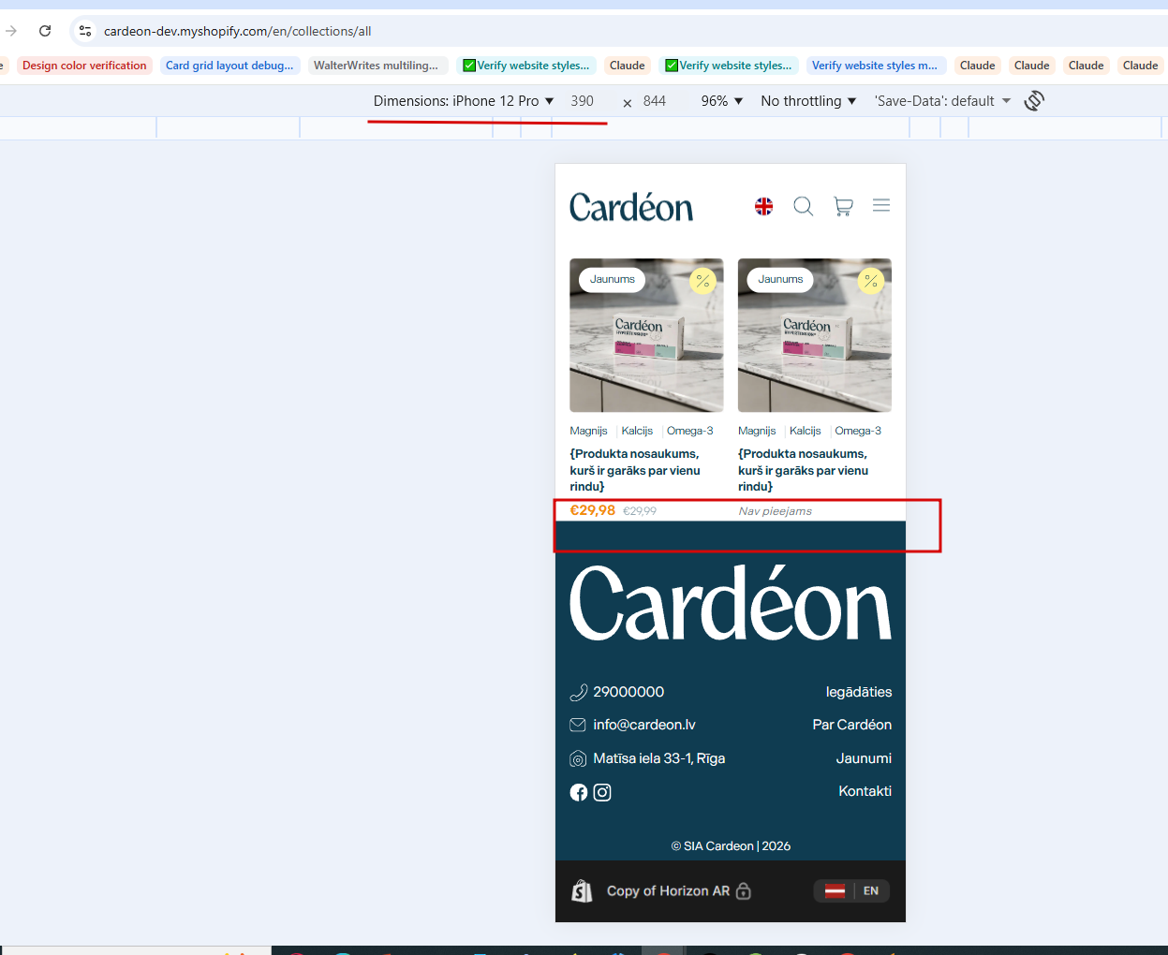Open 'Save-Data': default dropdown
This screenshot has width=1168, height=955.
tap(942, 101)
